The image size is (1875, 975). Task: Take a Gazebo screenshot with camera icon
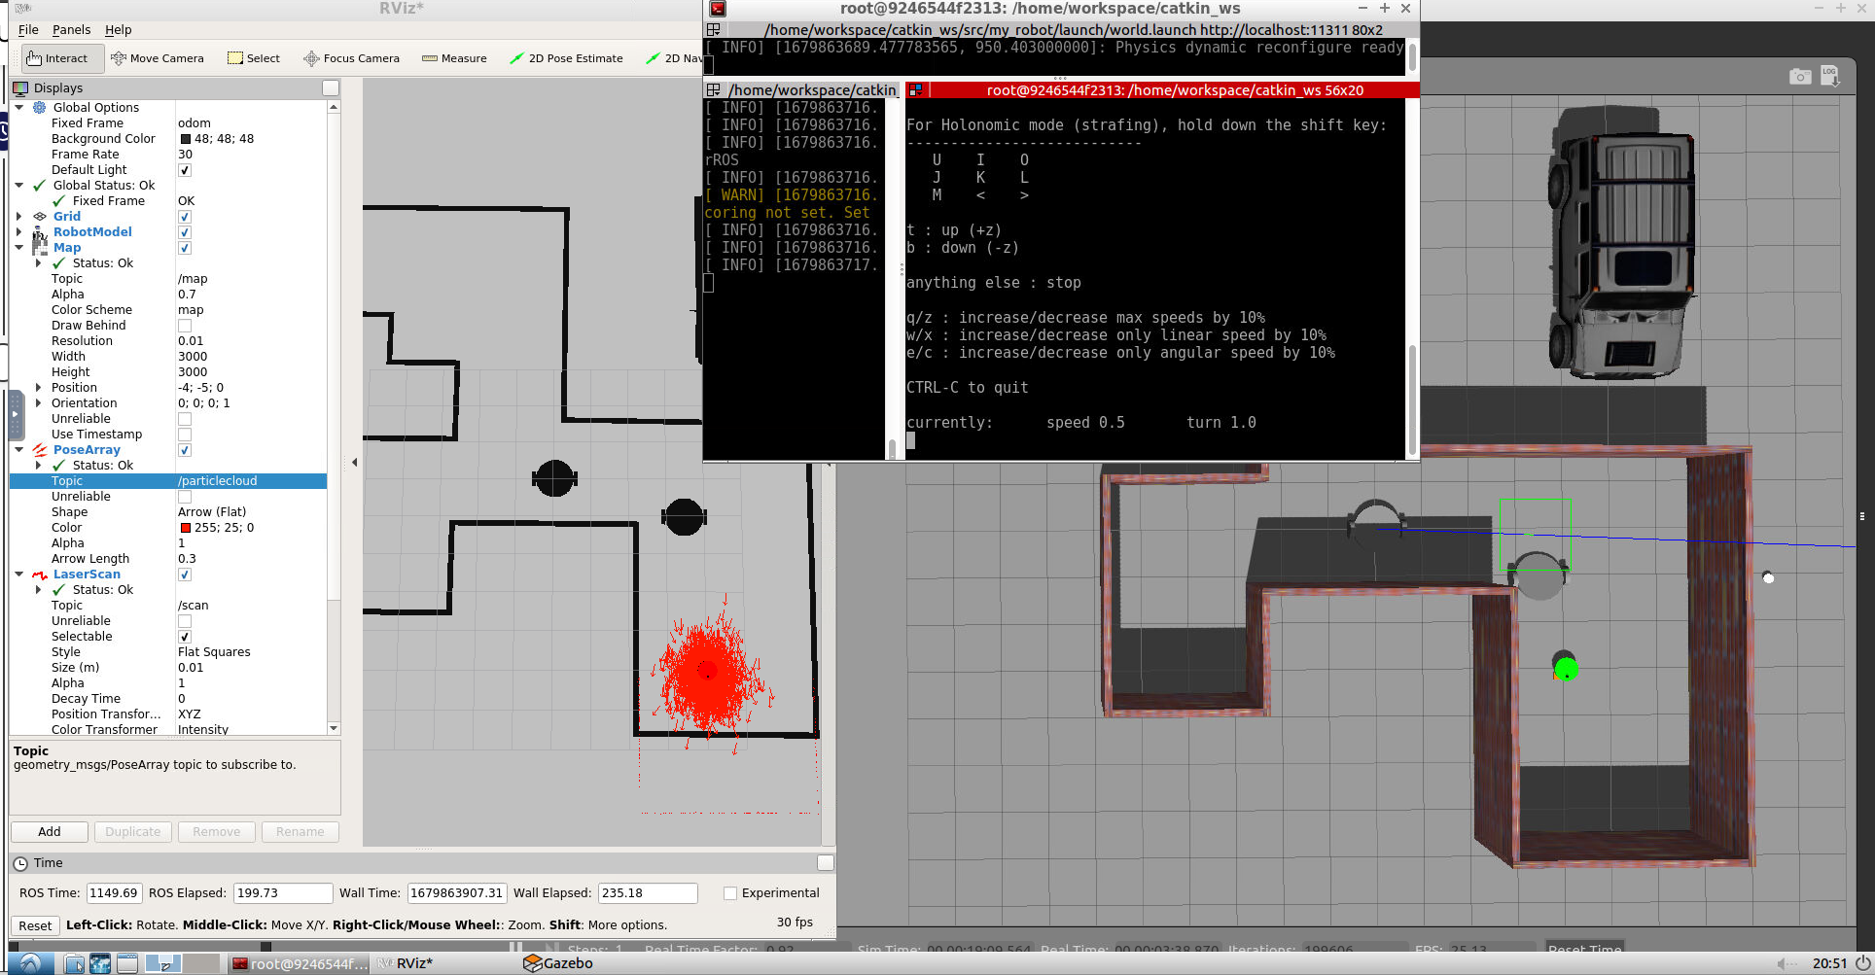1800,76
